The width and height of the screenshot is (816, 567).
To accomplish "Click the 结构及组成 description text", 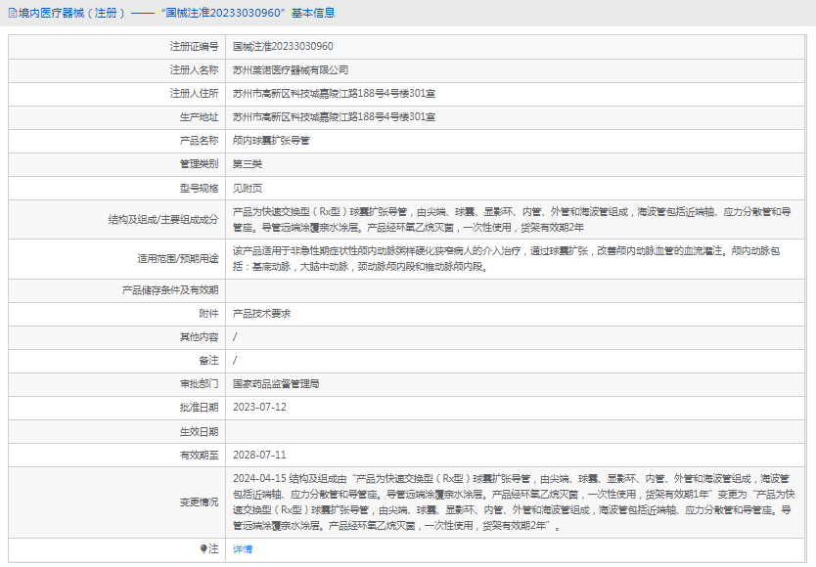I will 512,220.
